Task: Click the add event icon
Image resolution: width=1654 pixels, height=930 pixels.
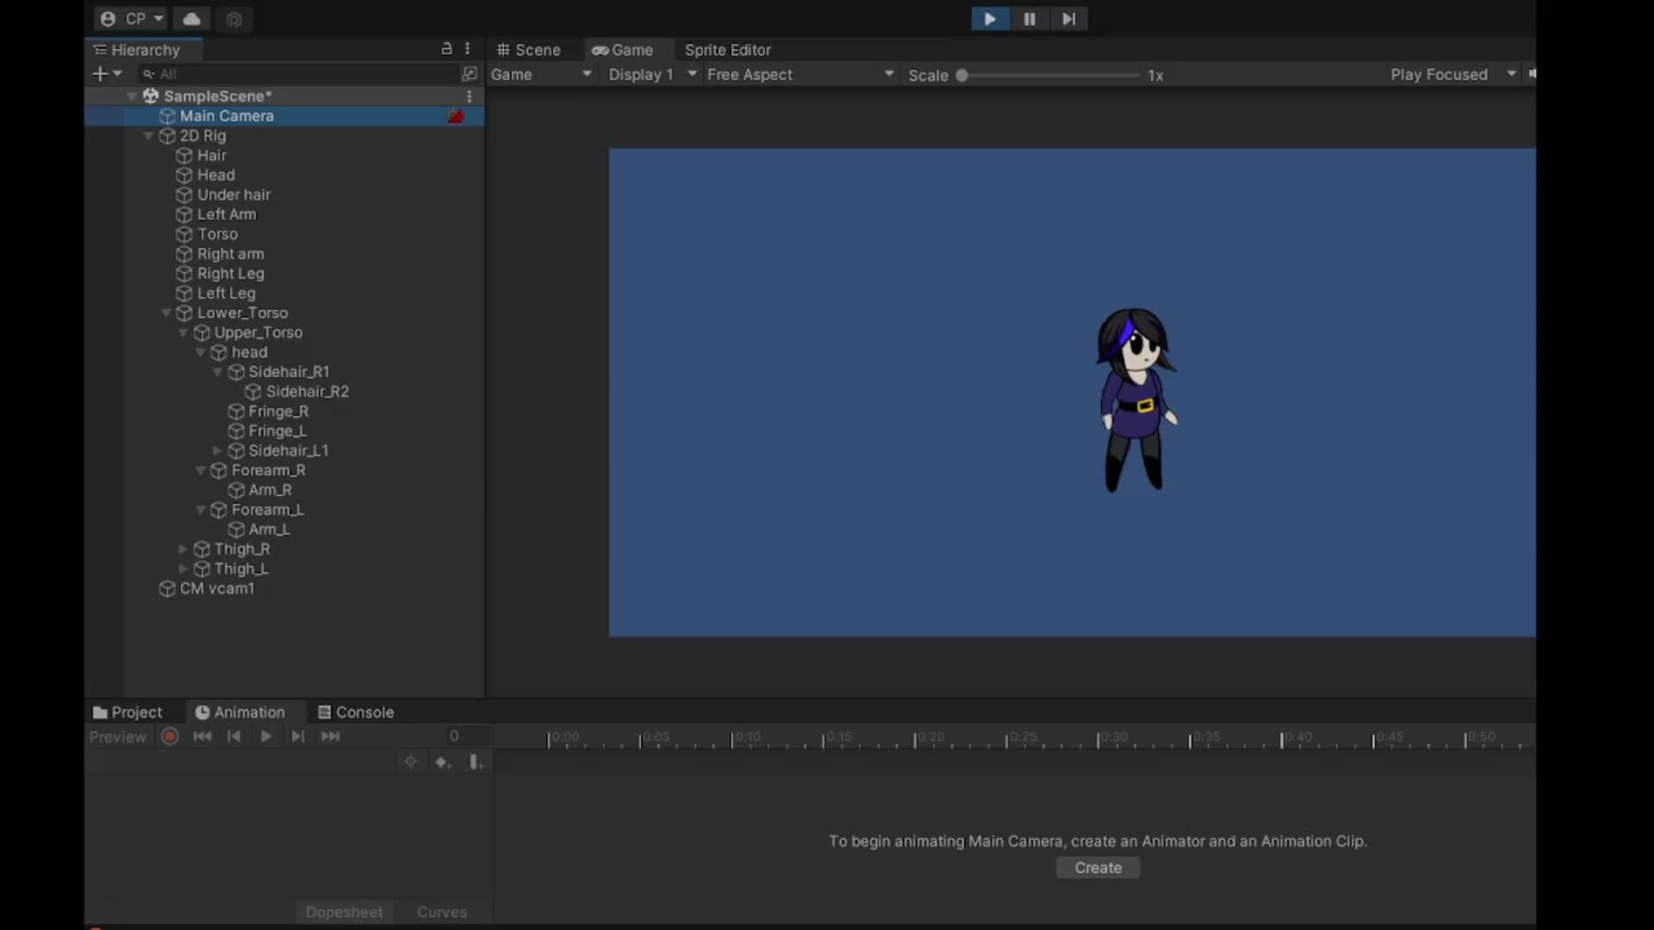Action: coord(476,762)
